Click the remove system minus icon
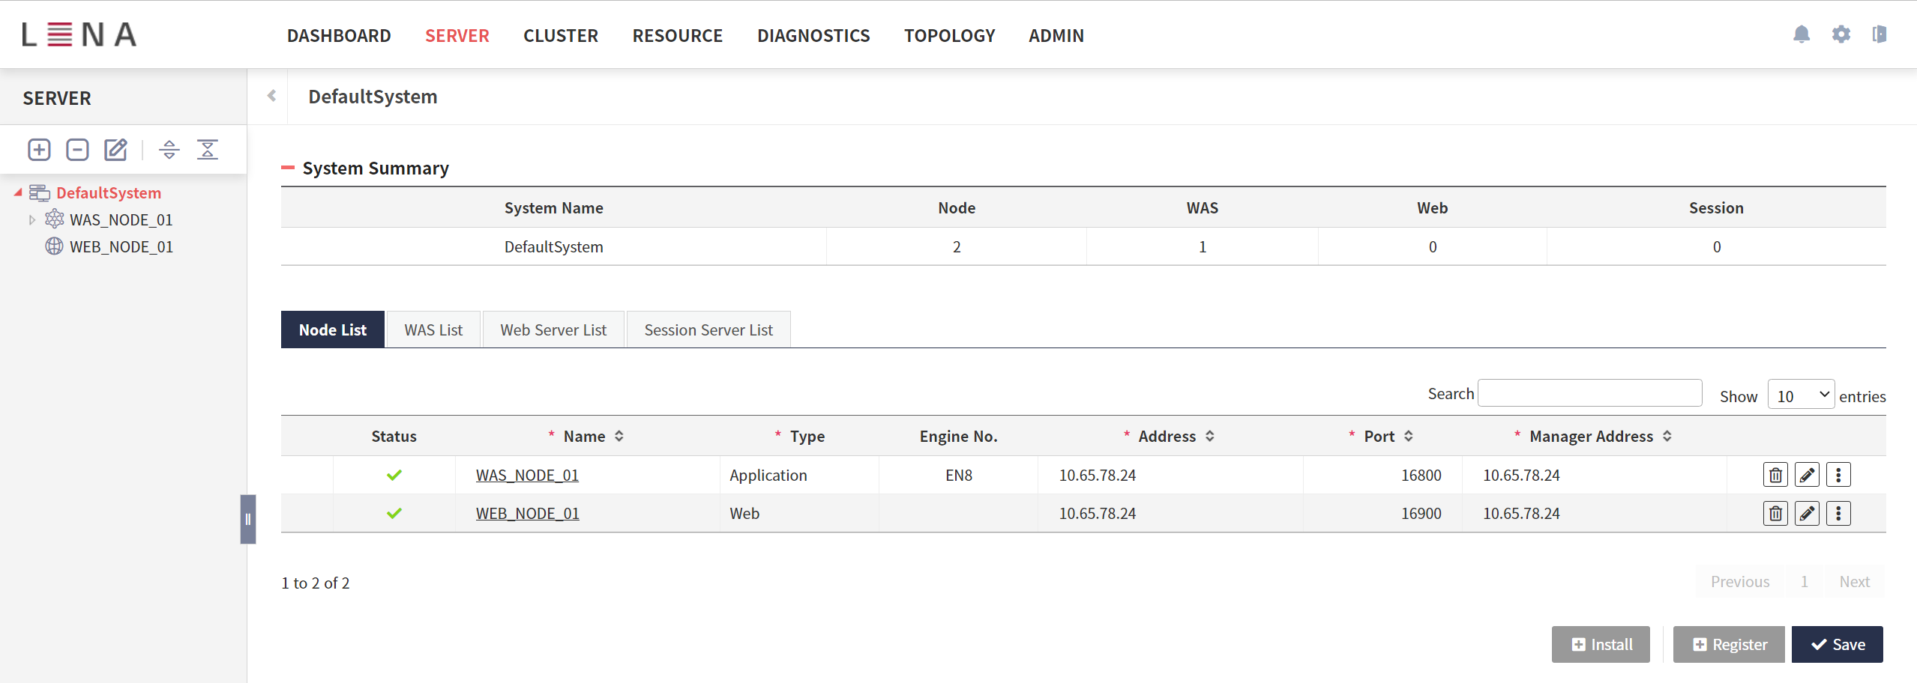 click(77, 149)
